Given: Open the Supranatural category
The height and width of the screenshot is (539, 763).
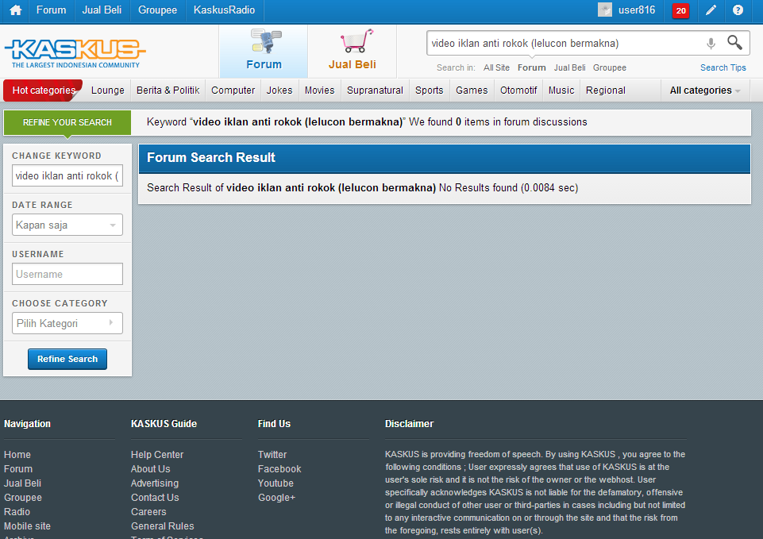Looking at the screenshot, I should [375, 90].
